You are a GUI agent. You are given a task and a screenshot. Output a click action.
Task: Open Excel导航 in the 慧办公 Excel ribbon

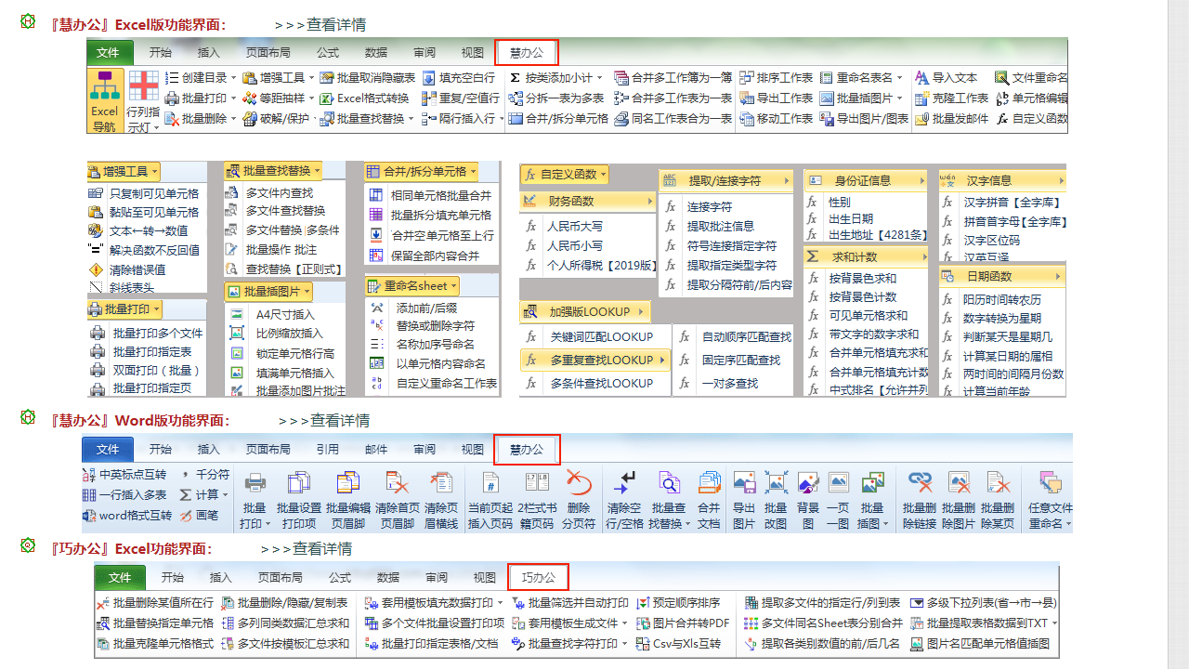pyautogui.click(x=105, y=101)
